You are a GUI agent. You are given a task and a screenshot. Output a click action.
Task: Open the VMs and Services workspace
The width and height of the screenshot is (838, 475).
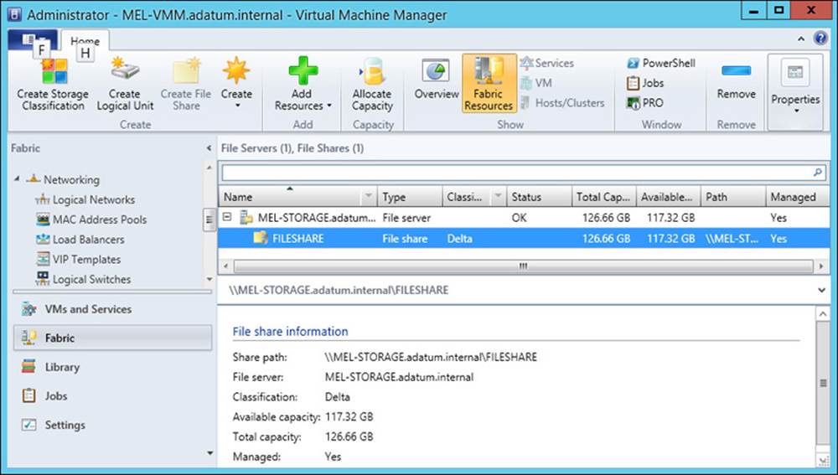(113, 309)
